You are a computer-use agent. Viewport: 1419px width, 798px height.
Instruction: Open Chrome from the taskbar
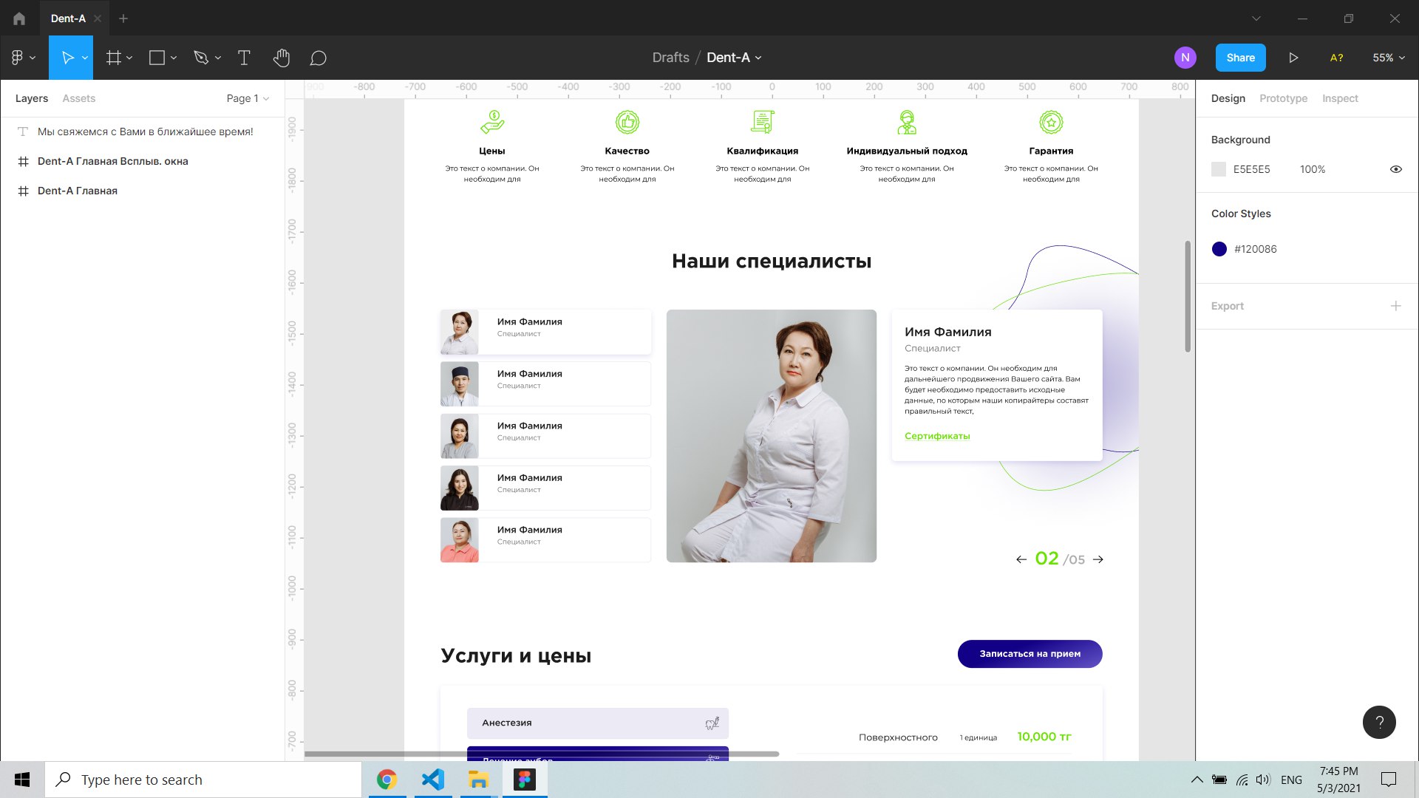(x=387, y=780)
